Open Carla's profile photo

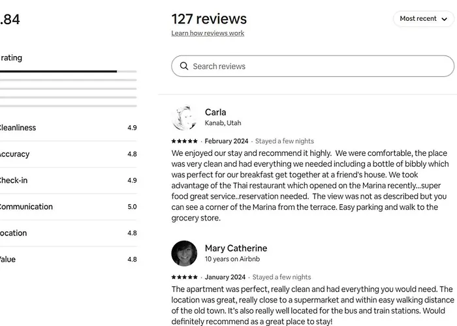click(x=184, y=117)
